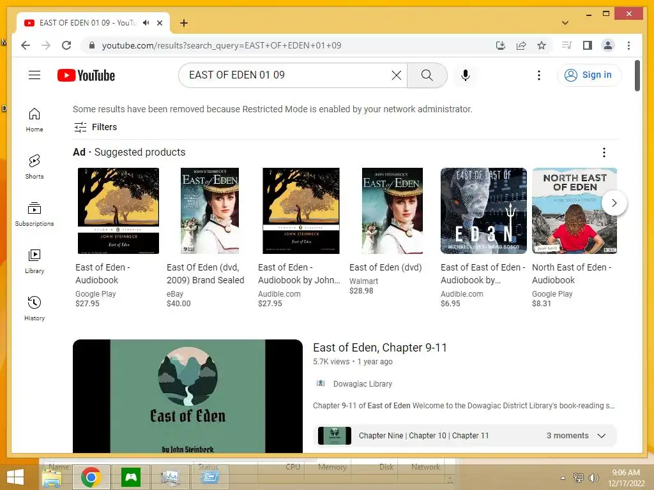This screenshot has width=654, height=490.
Task: Open Library in the sidebar
Action: click(34, 261)
